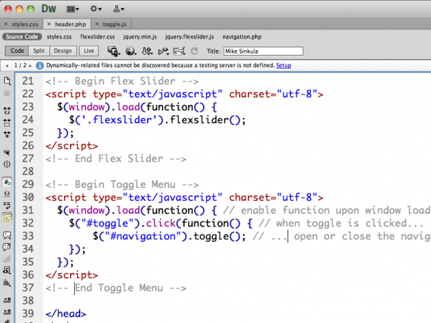Image resolution: width=431 pixels, height=323 pixels.
Task: Open the Site dropdown in title bar
Action: pyautogui.click(x=119, y=9)
